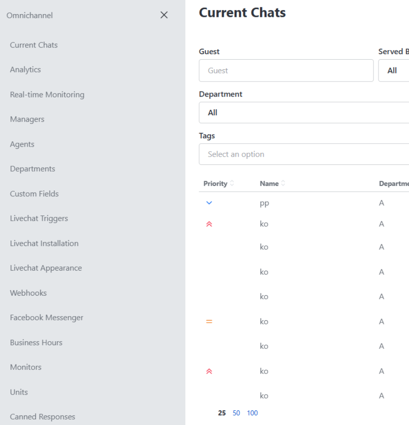
Task: Show 50 items per page
Action: [x=236, y=413]
